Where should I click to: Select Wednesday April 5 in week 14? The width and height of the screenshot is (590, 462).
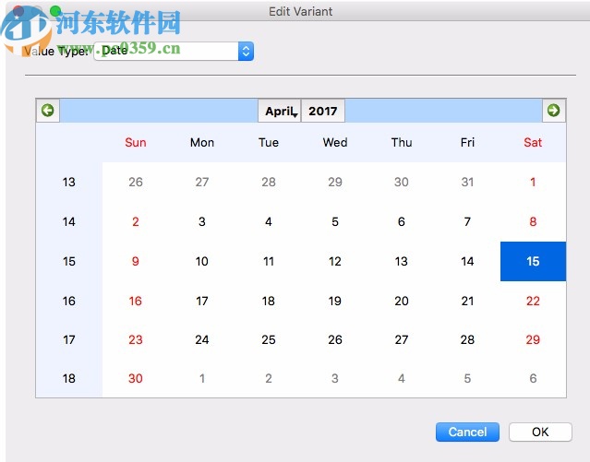point(335,221)
